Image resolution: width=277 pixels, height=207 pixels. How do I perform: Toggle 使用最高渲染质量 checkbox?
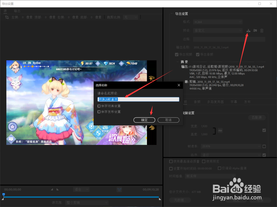pyautogui.click(x=171, y=161)
